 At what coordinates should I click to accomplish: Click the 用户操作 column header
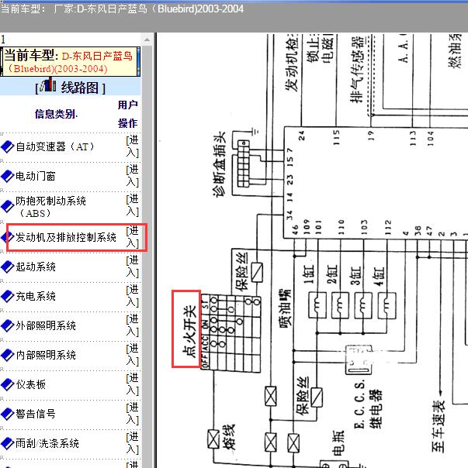(128, 114)
